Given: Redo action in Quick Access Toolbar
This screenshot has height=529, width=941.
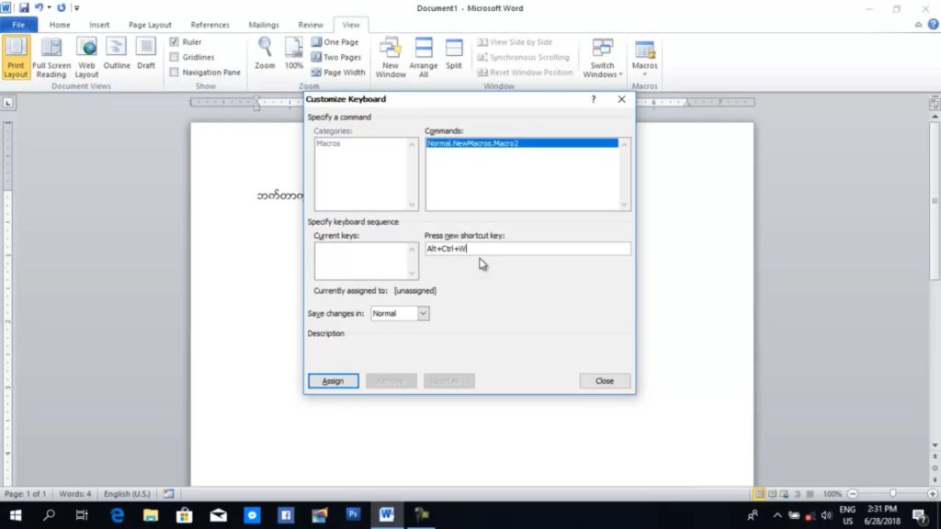Looking at the screenshot, I should [x=62, y=7].
